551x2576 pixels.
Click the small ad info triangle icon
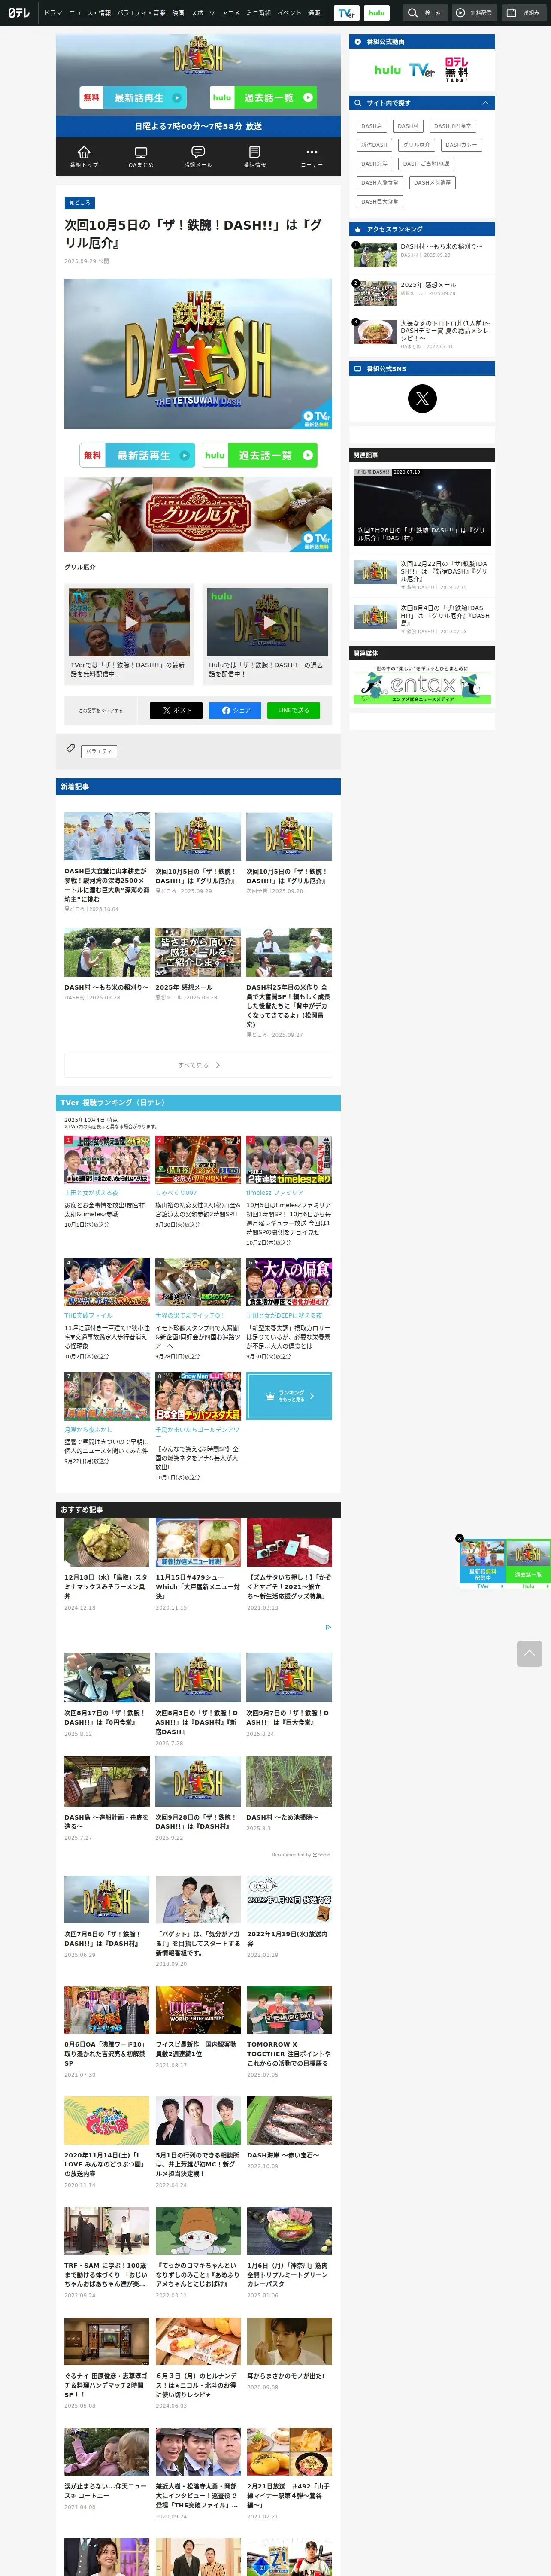[x=328, y=1627]
